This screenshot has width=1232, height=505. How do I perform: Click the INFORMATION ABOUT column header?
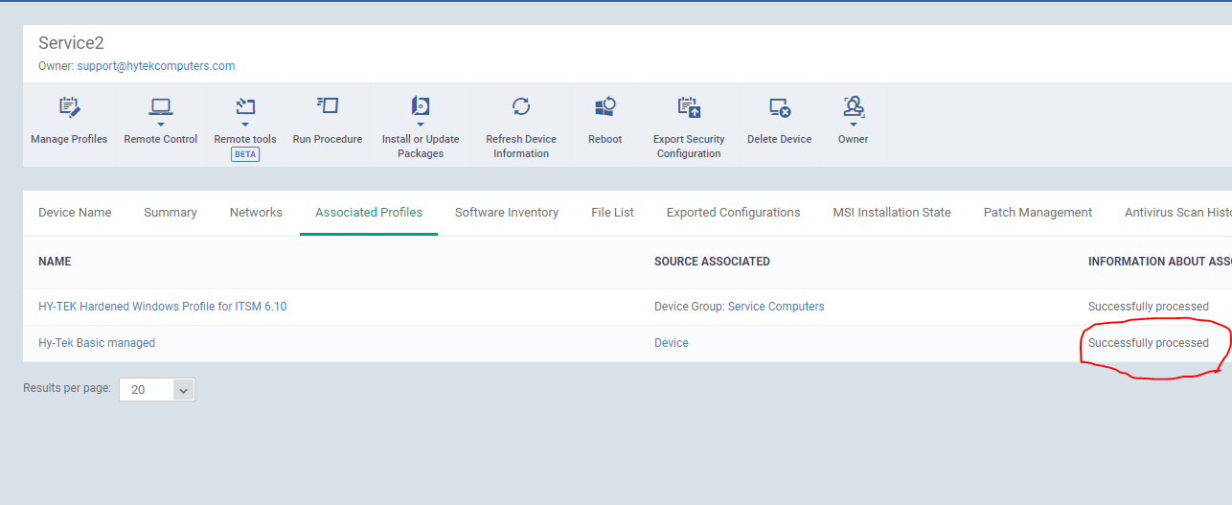point(1159,262)
